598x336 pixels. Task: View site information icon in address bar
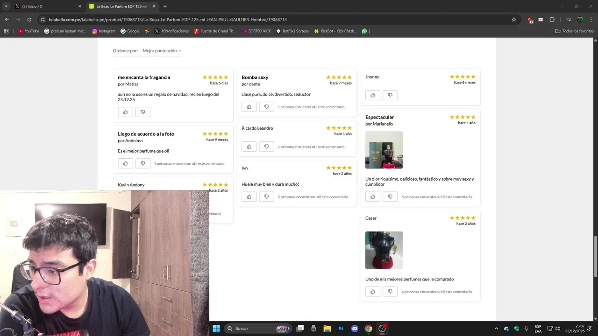43,20
